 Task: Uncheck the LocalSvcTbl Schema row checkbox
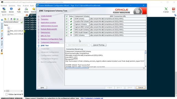point(67,21)
